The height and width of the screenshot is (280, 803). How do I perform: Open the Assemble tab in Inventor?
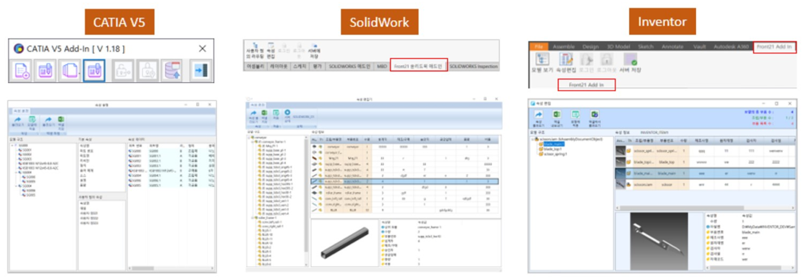click(x=563, y=46)
